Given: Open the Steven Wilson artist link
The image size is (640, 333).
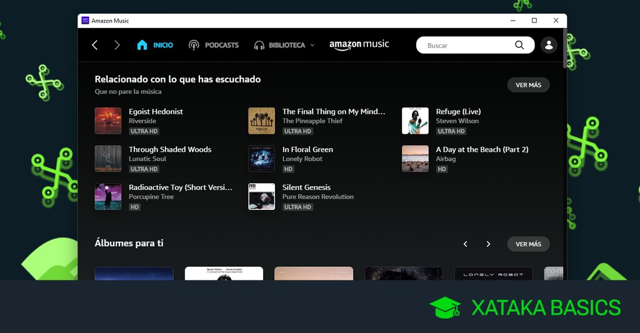Looking at the screenshot, I should (x=457, y=121).
